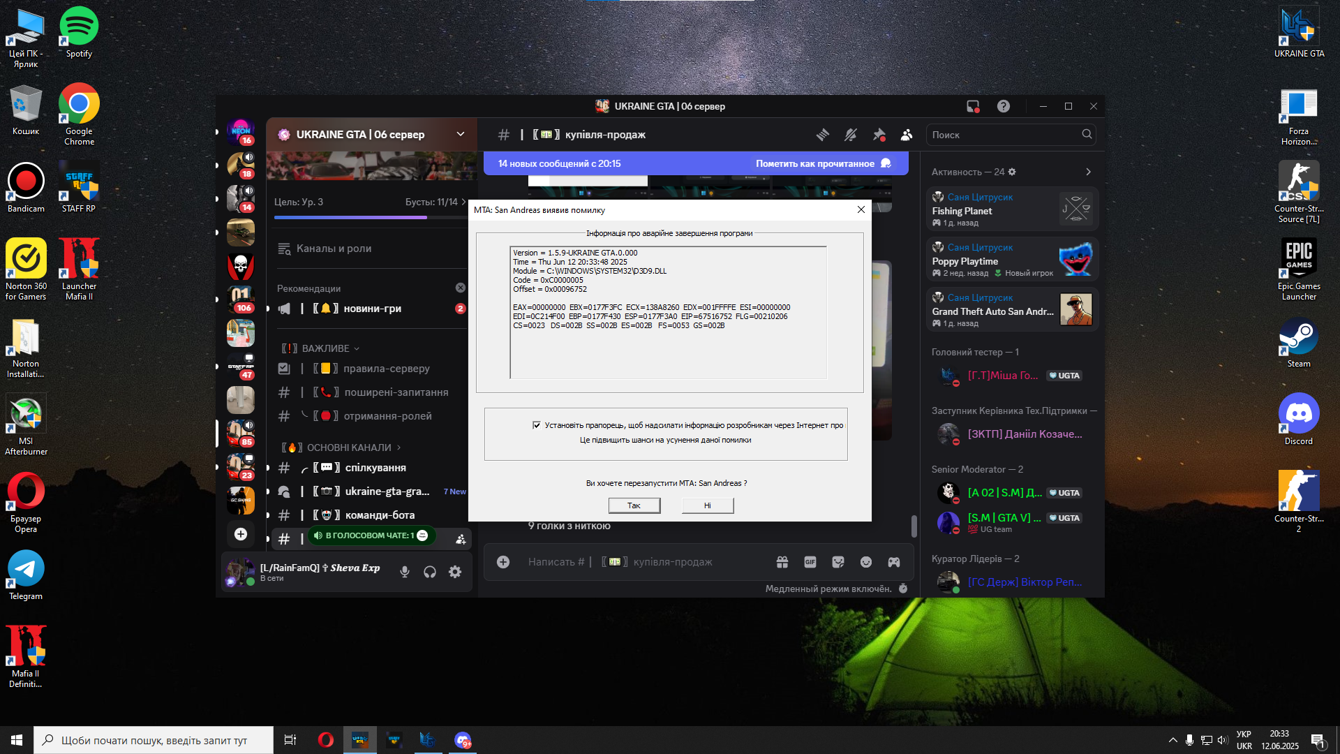This screenshot has height=754, width=1340.
Task: Open the GIF picker
Action: coord(810,562)
